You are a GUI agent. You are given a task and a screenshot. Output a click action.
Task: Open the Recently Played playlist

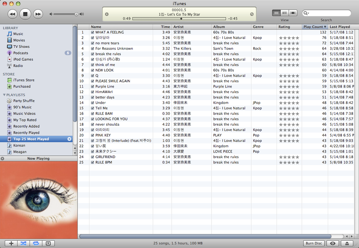[26, 133]
